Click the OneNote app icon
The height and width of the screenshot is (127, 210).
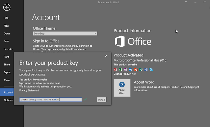coord(125,70)
